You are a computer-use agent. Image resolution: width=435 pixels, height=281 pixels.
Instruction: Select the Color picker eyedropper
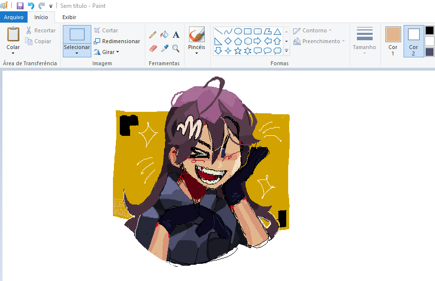point(164,49)
